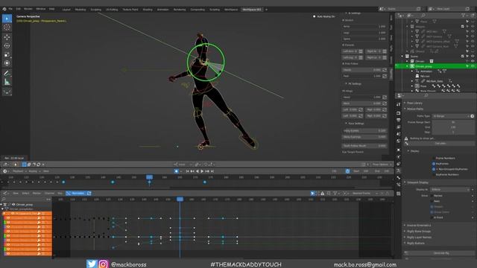The height and width of the screenshot is (268, 477).
Task: Switch to Sculpting workspace tab
Action: pos(96,10)
